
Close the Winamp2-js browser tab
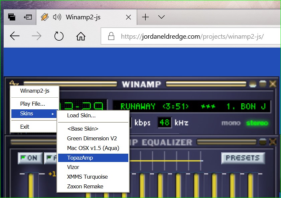[128, 17]
